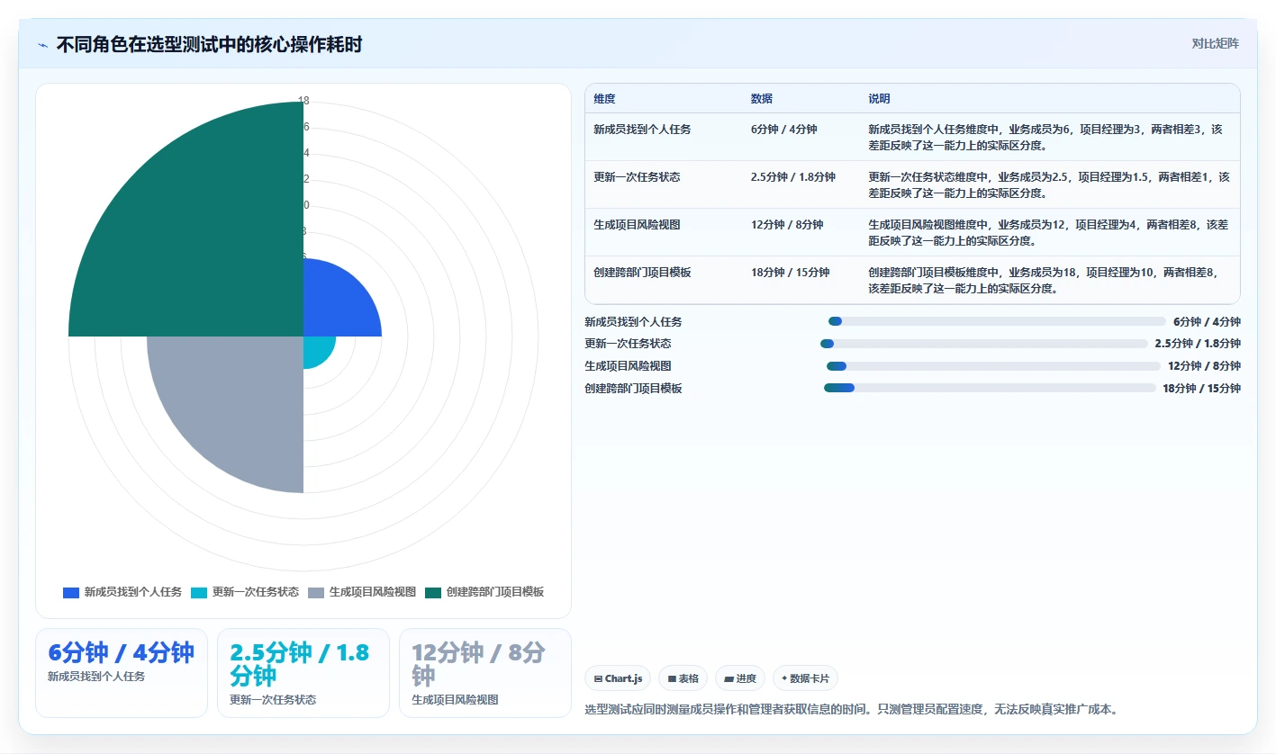Click the progress list label 新成员找到个人任务
This screenshot has height=754, width=1276.
[x=633, y=322]
